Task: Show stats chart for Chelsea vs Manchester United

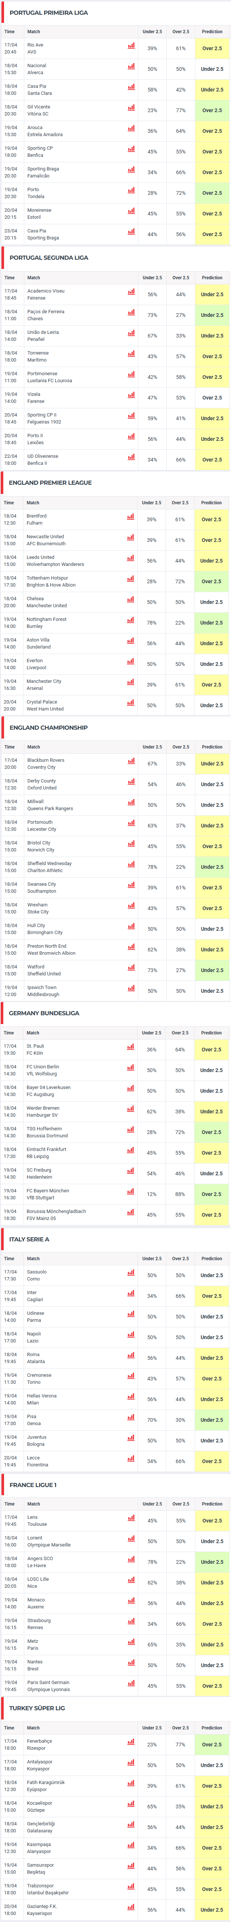Action: [x=131, y=599]
